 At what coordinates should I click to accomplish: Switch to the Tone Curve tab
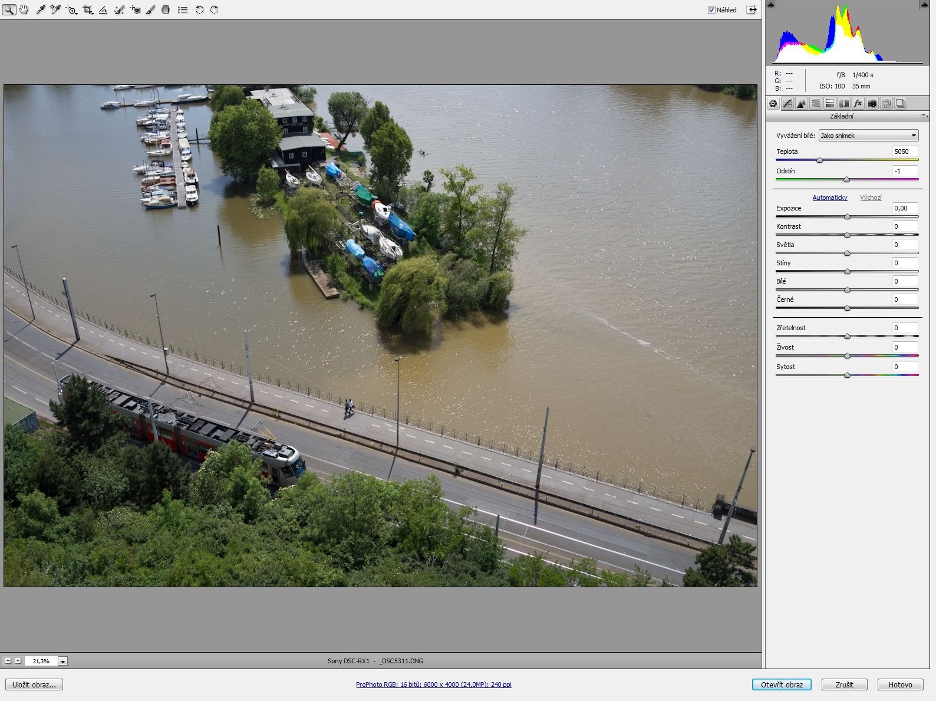pyautogui.click(x=787, y=104)
